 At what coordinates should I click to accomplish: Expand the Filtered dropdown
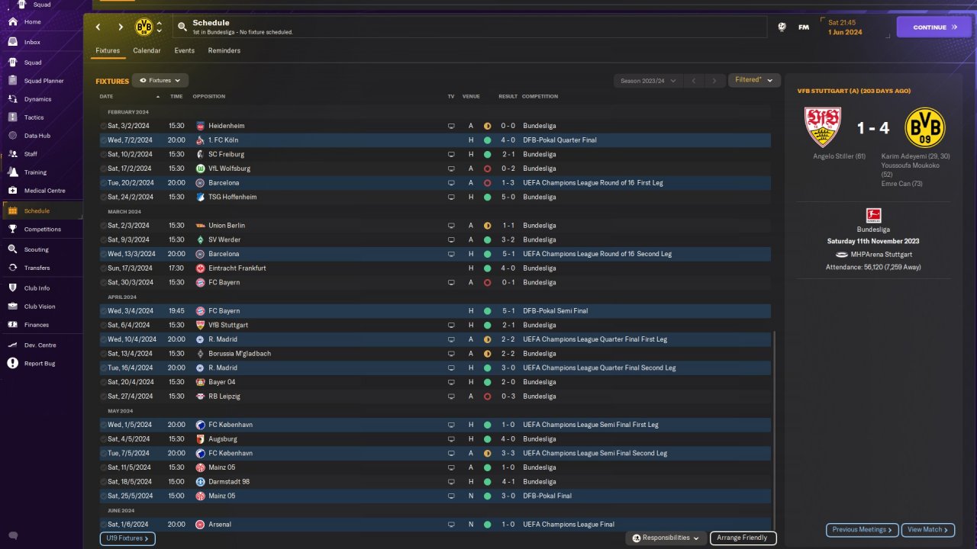coord(753,80)
